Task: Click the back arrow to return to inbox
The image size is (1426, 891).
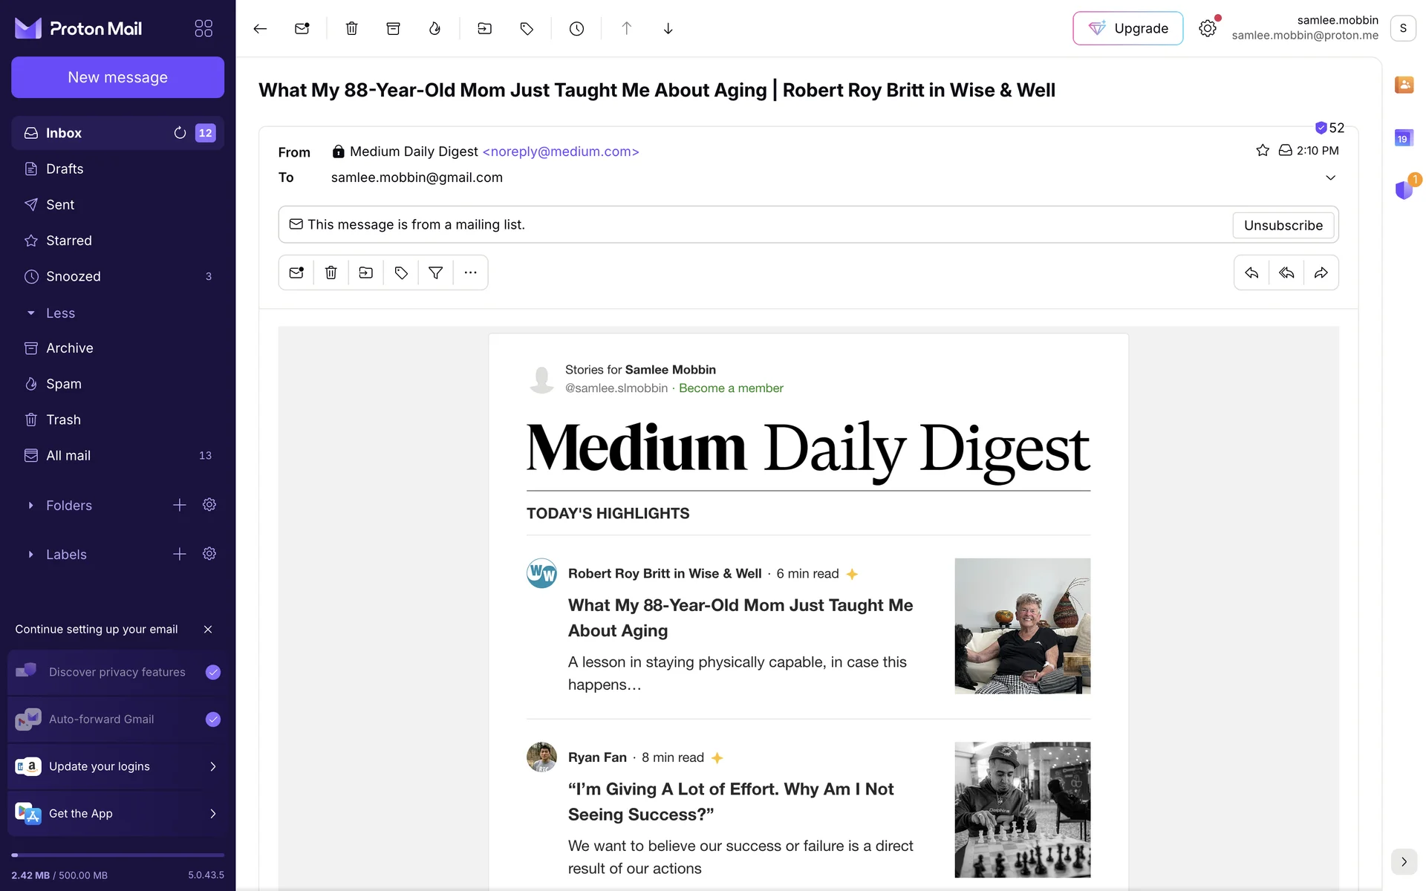Action: tap(260, 28)
